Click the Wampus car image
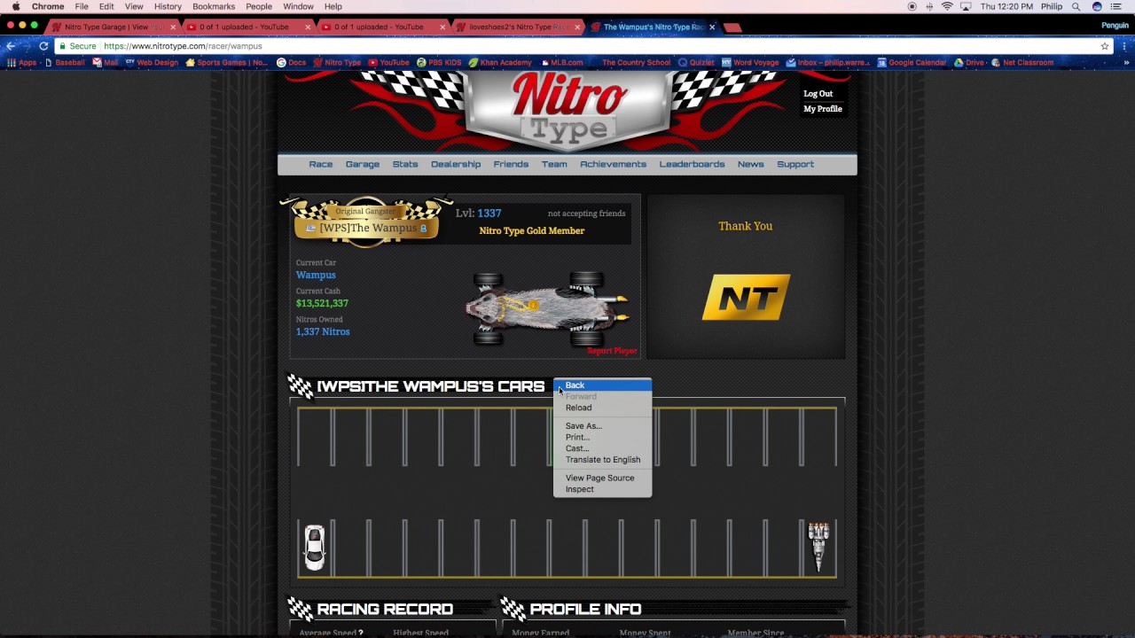This screenshot has width=1135, height=638. pos(548,307)
